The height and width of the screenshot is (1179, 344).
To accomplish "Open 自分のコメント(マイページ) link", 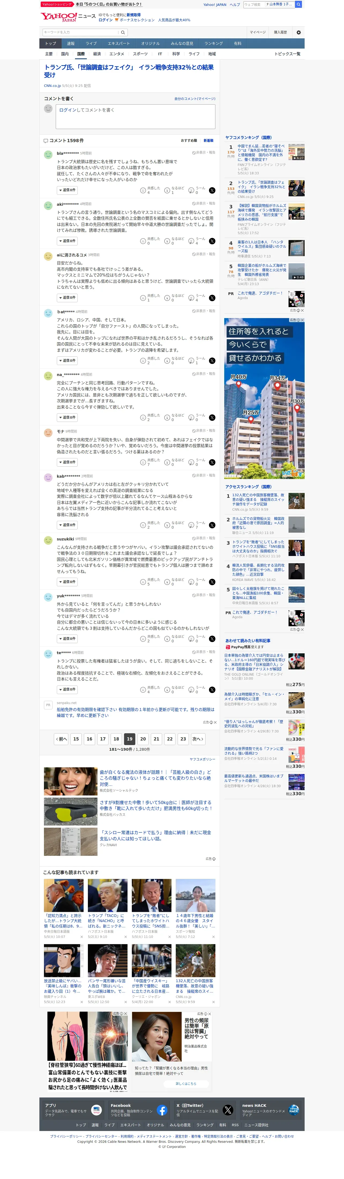I will [195, 99].
